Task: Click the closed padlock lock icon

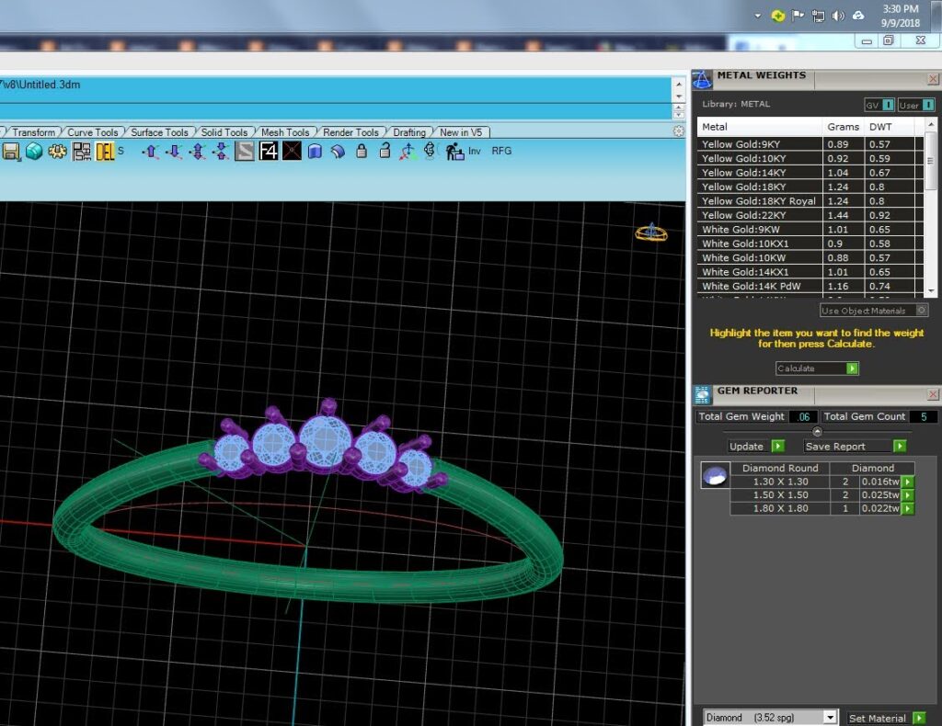Action: pyautogui.click(x=362, y=152)
